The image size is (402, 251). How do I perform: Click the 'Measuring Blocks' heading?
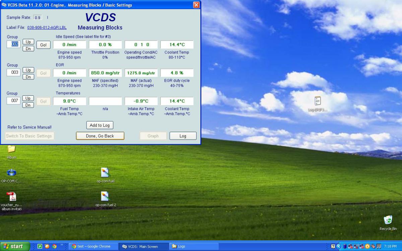tap(100, 27)
